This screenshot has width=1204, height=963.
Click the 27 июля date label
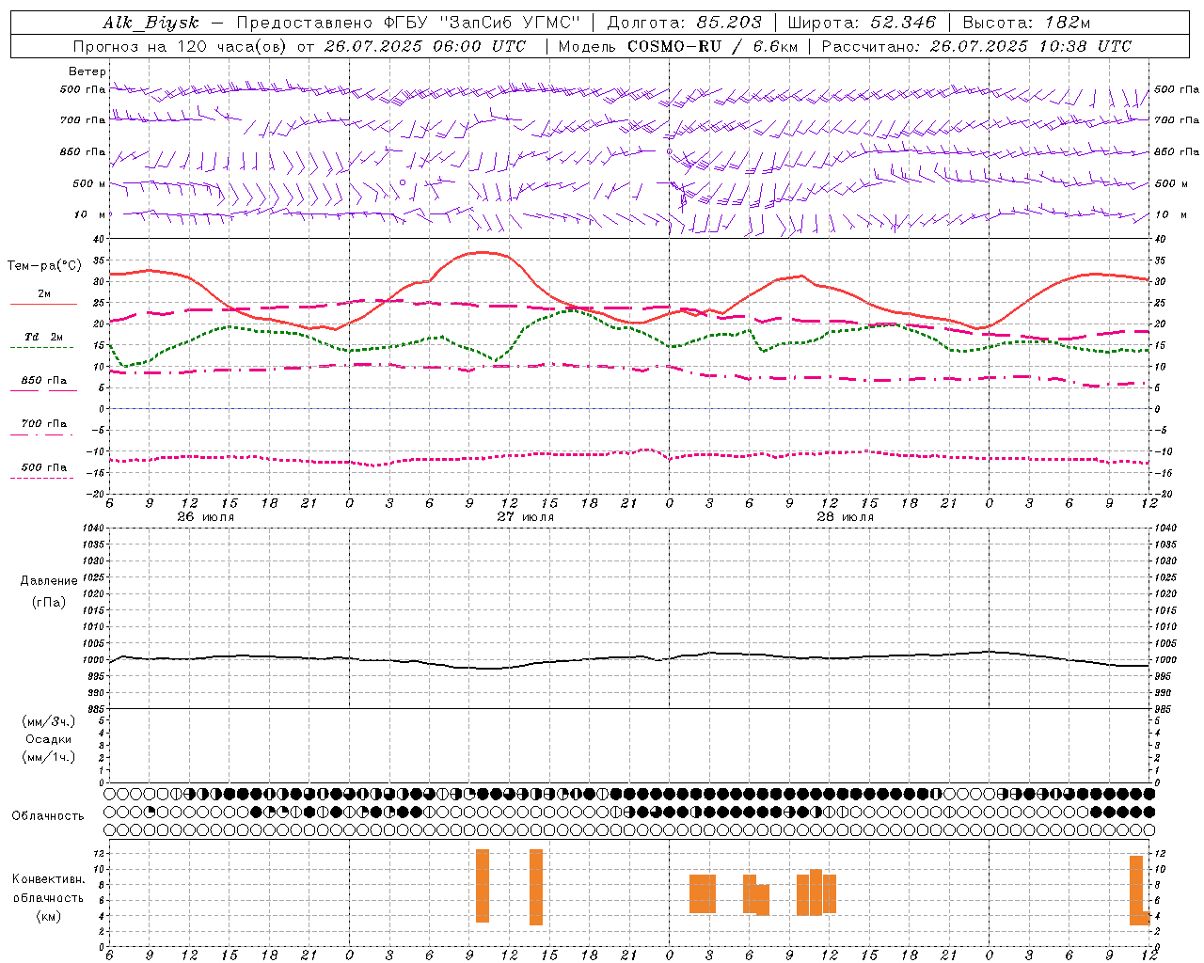(526, 517)
